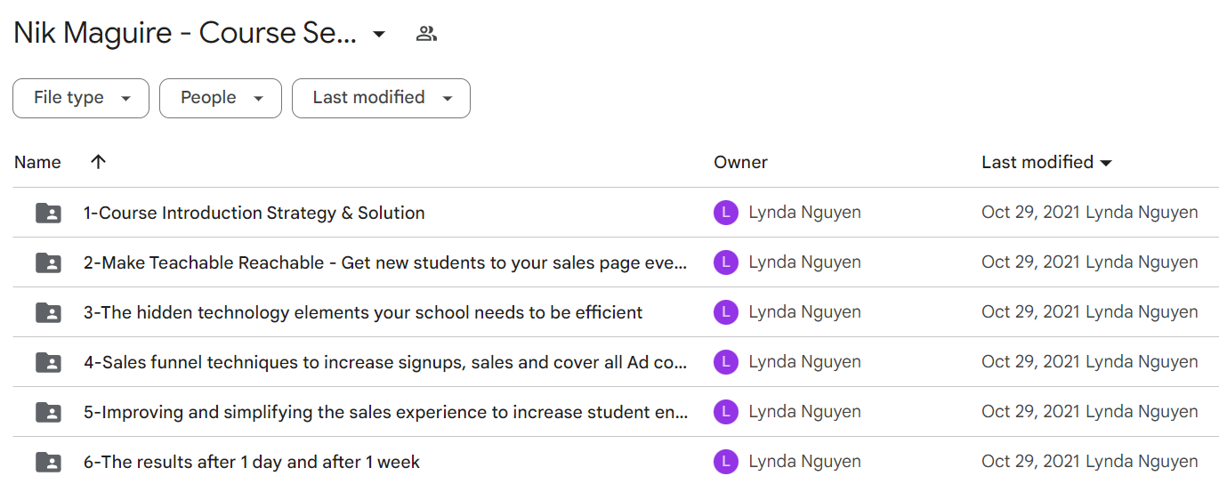Expand the File type filter
1219x484 pixels.
pos(81,98)
